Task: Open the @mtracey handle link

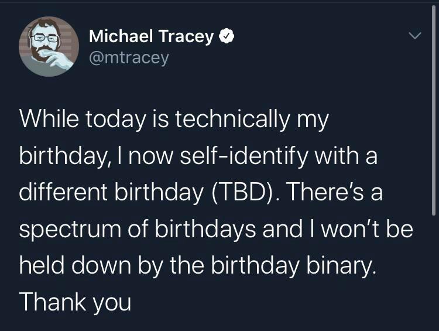Action: [x=128, y=57]
